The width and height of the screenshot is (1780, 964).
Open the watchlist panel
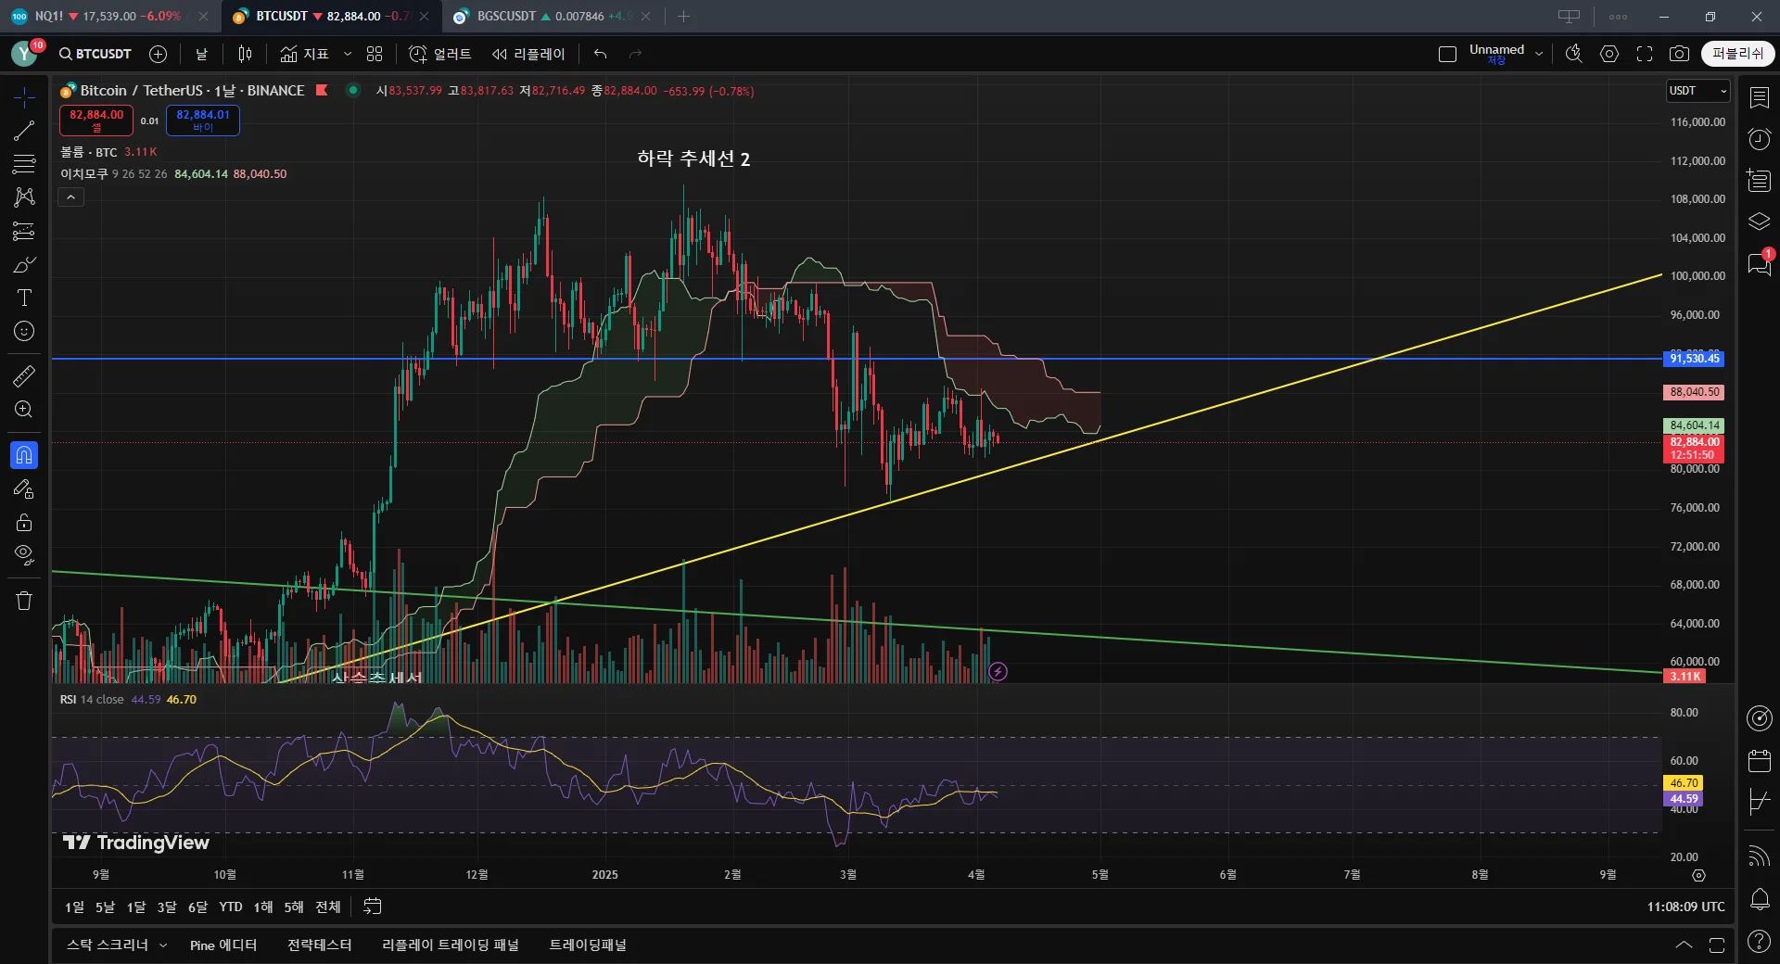(1759, 96)
